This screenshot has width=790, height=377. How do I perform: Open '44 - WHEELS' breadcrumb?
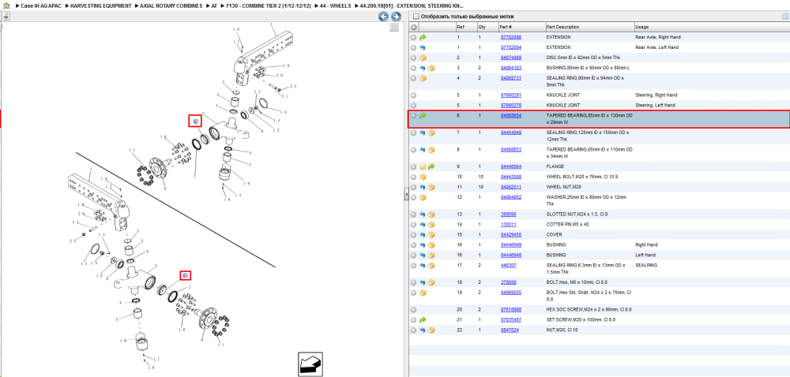coord(336,6)
